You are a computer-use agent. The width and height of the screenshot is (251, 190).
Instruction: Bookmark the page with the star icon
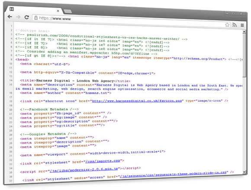227,25
